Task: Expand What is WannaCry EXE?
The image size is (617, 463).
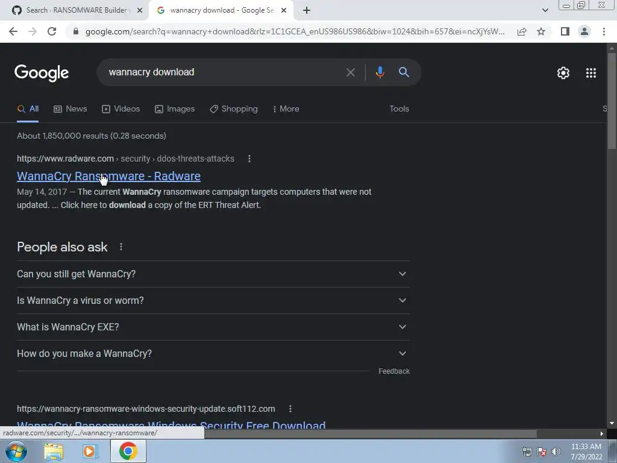Action: pos(213,327)
